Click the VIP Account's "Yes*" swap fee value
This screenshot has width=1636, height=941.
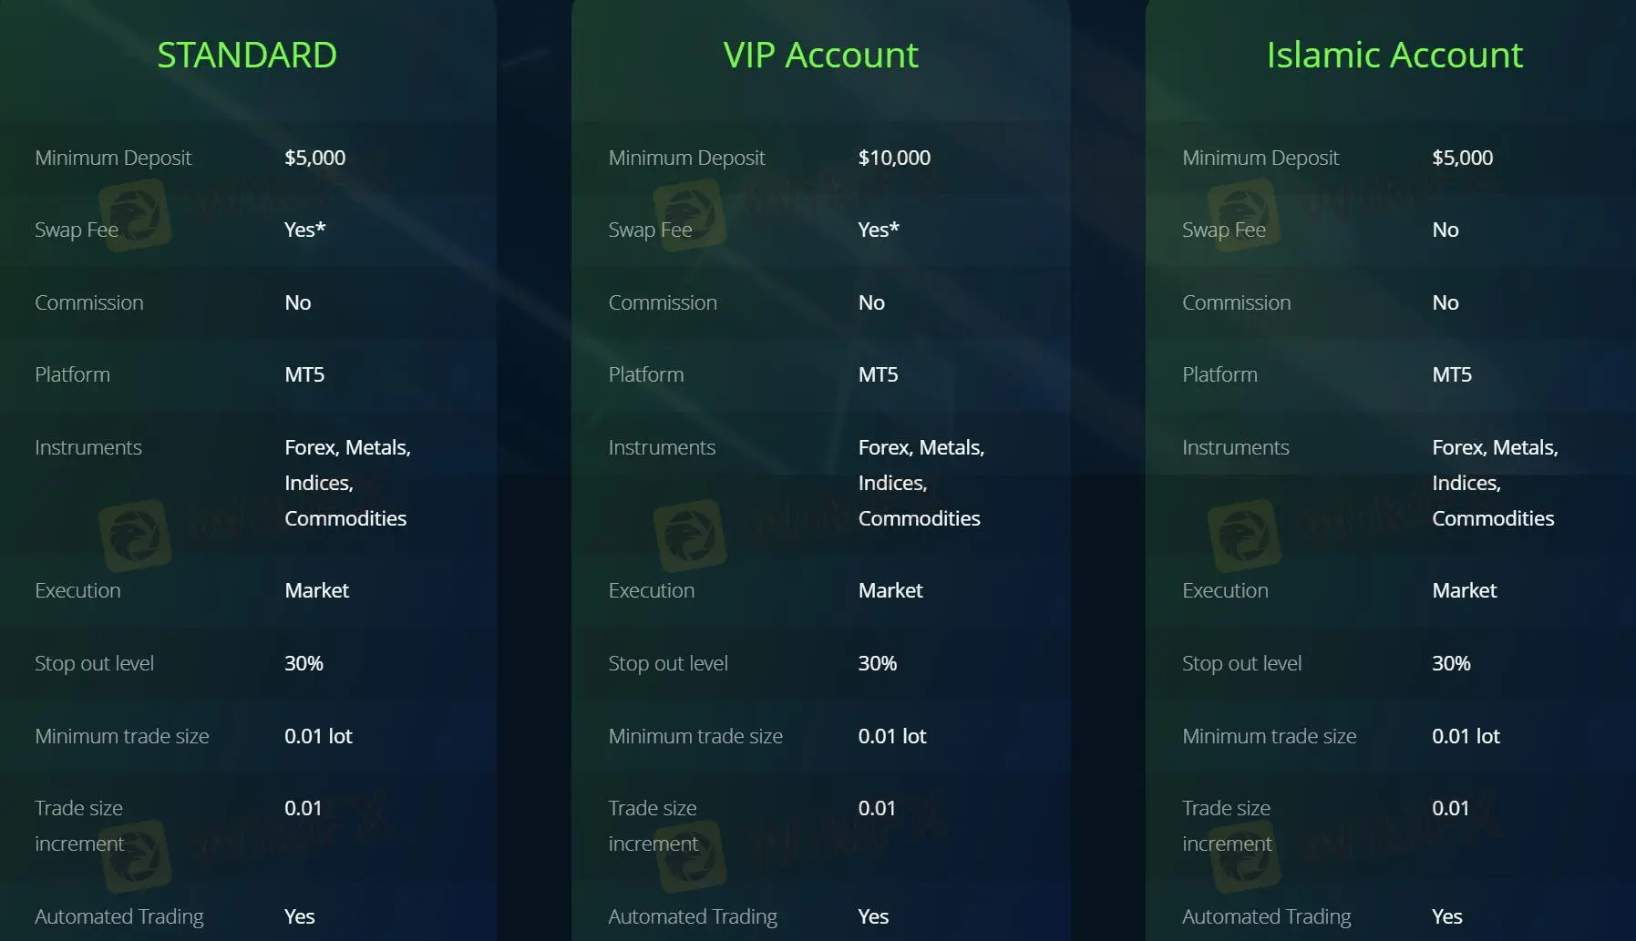coord(879,230)
